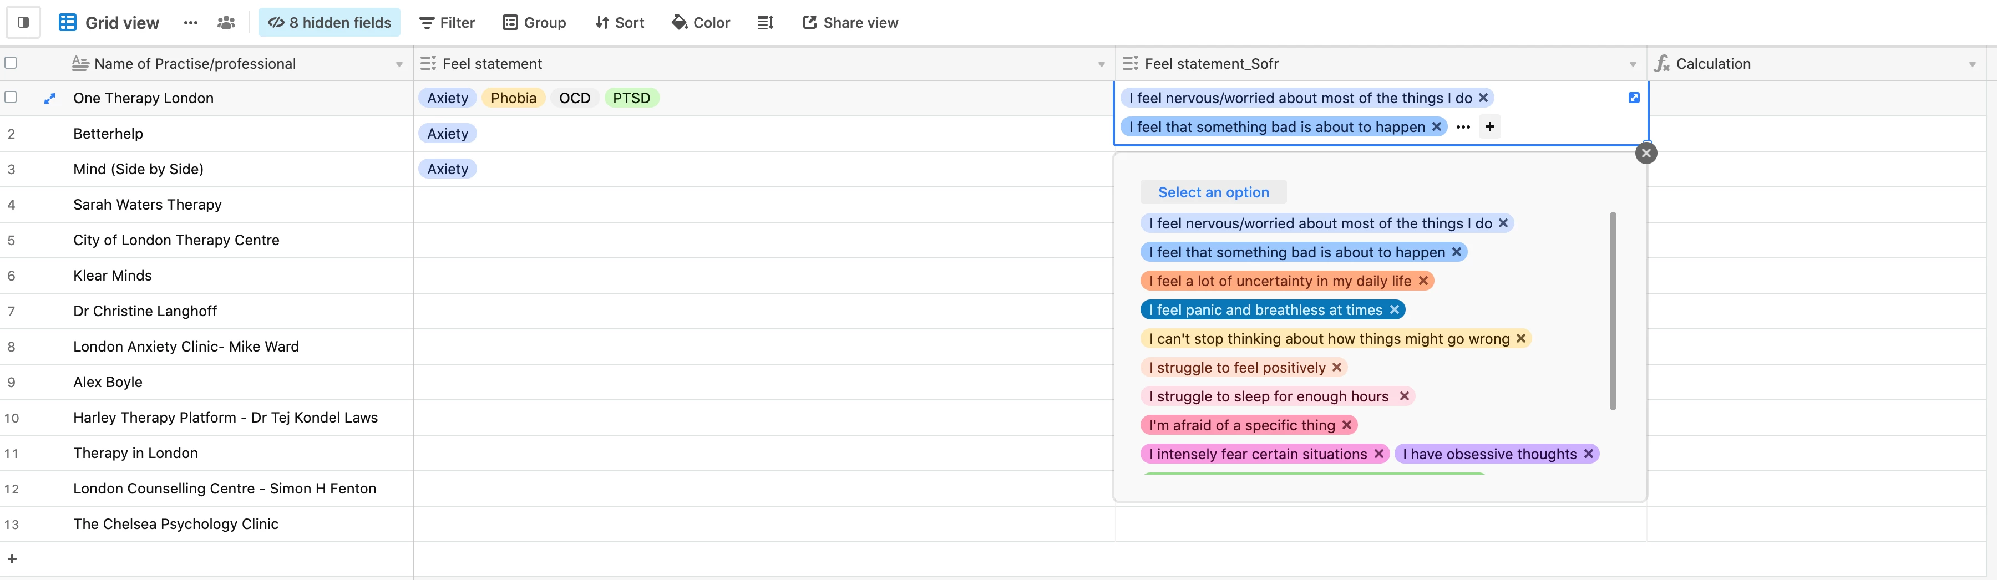Image resolution: width=1997 pixels, height=580 pixels.
Task: Open the view options three-dot menu
Action: 191,23
